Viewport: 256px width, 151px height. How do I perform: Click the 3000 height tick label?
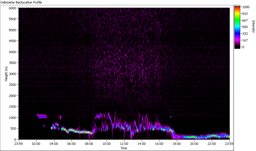[x=12, y=74]
